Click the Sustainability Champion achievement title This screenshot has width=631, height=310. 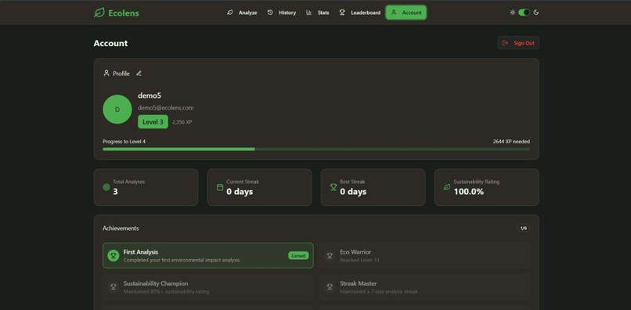tap(156, 283)
